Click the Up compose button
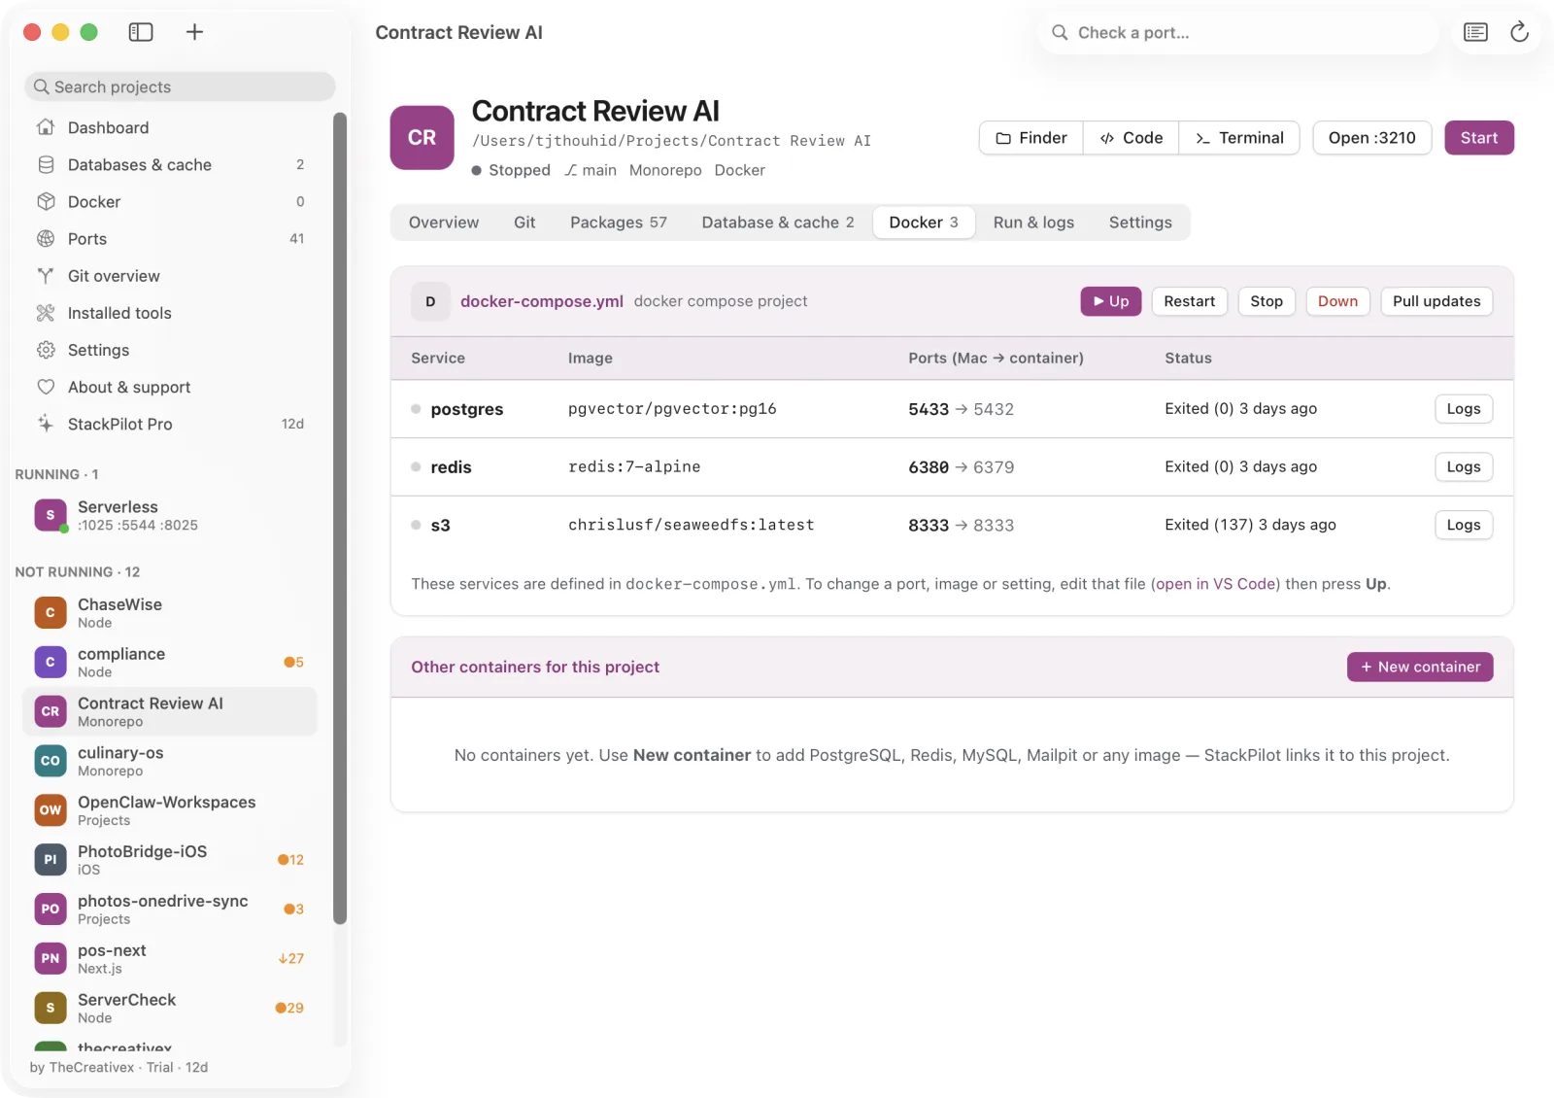1554x1098 pixels. click(1110, 301)
